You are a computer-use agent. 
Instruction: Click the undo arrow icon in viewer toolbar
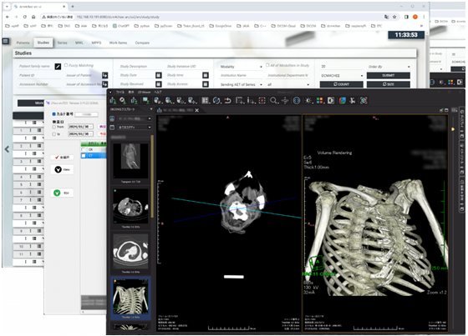(227, 101)
